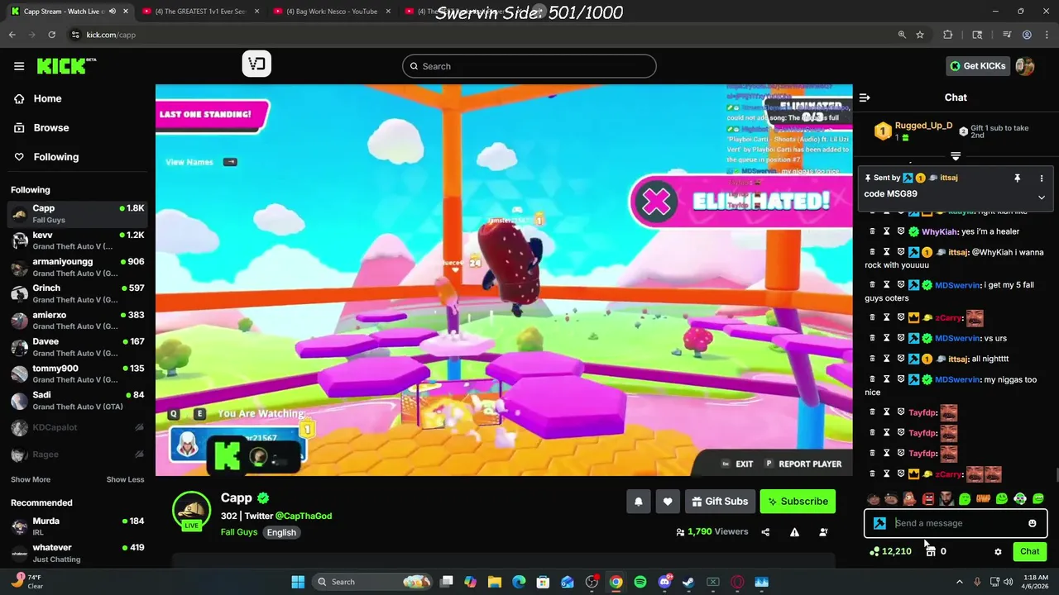Switch to The GREATEST 1v1 tab
Viewport: 1059px width, 595px height.
click(x=199, y=12)
